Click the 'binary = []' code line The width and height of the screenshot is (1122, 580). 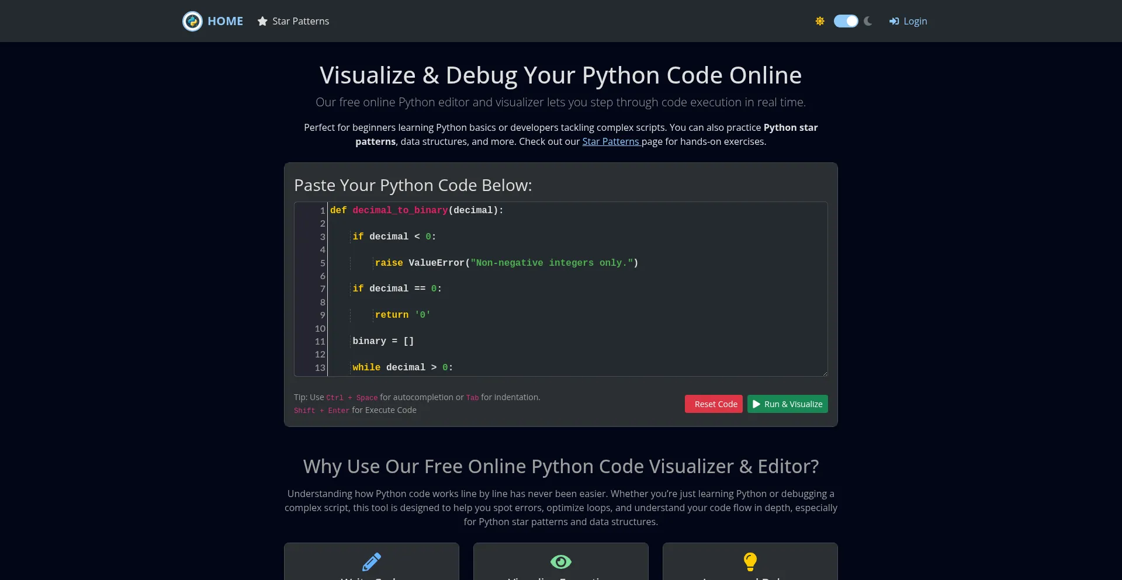383,341
